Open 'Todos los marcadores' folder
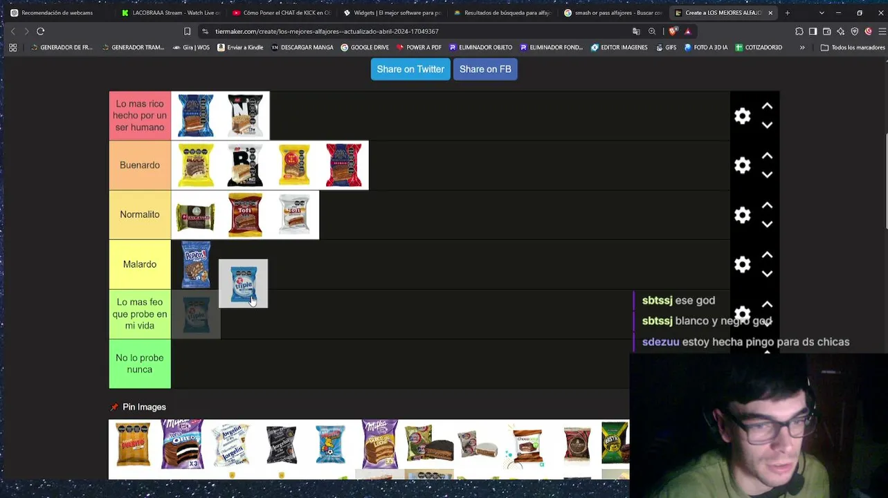 [x=853, y=48]
